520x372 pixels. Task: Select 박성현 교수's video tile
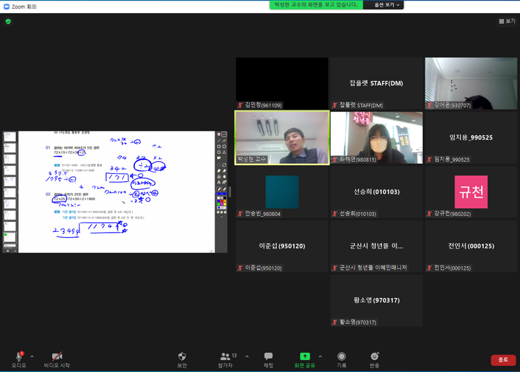(x=282, y=137)
